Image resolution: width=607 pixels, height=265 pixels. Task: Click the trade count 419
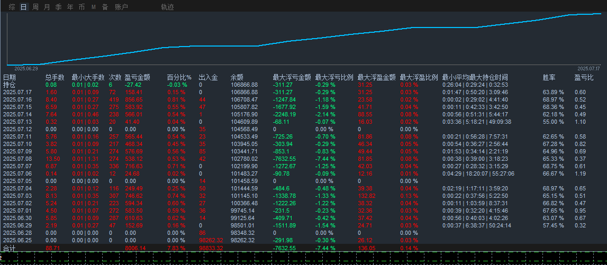[x=114, y=99]
